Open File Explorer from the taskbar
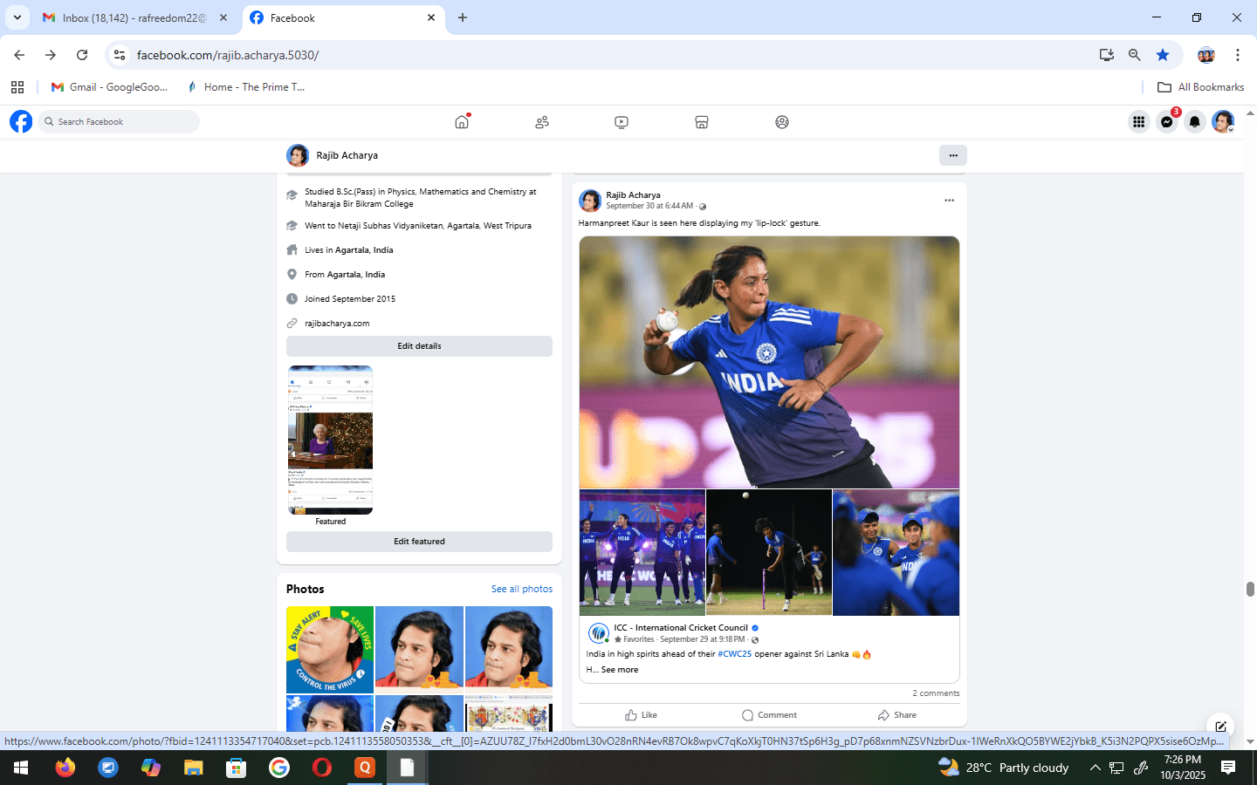 (194, 768)
